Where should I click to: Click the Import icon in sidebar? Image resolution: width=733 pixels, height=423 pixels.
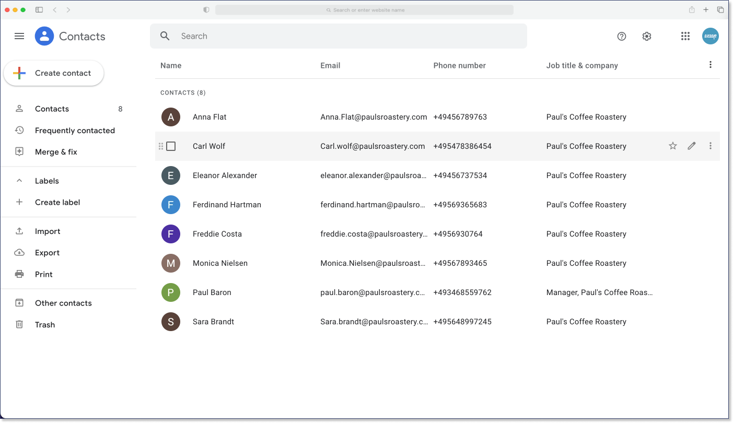point(19,231)
